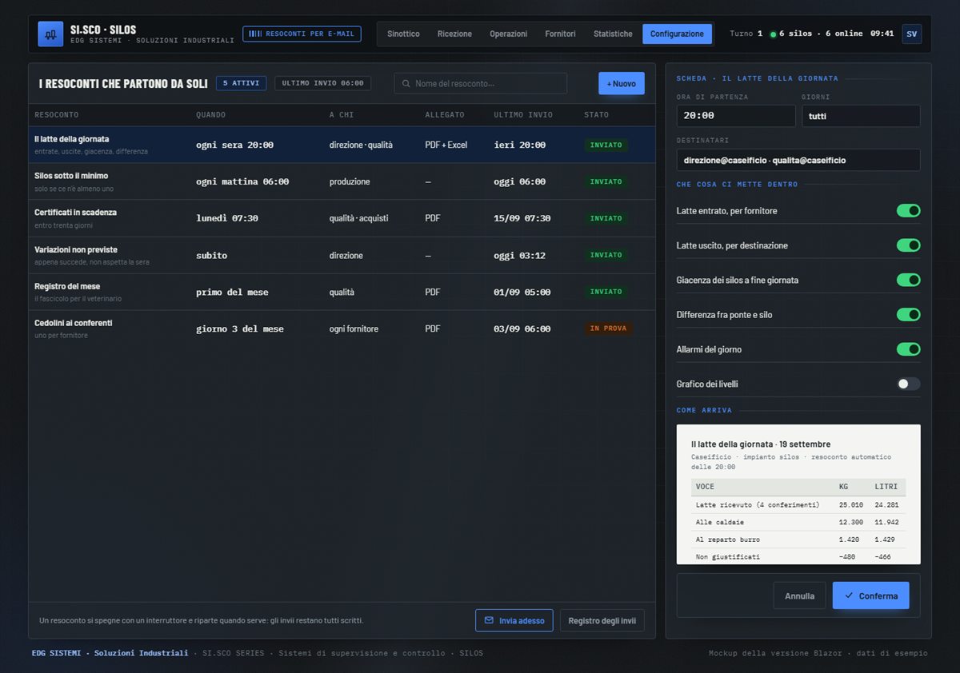
Task: Toggle 'Latte entrato, per fornitore' switch
Action: coord(908,211)
